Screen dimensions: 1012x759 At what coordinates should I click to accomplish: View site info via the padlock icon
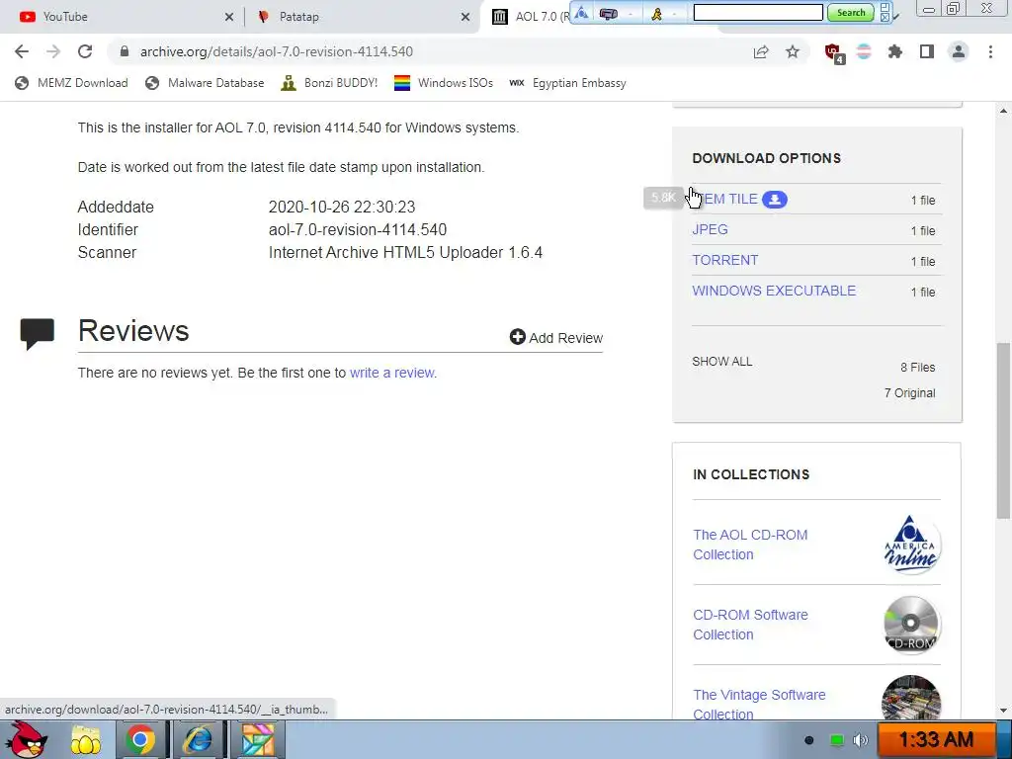125,51
